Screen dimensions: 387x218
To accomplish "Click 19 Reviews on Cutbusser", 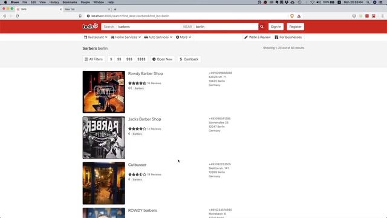I will pos(154,174).
